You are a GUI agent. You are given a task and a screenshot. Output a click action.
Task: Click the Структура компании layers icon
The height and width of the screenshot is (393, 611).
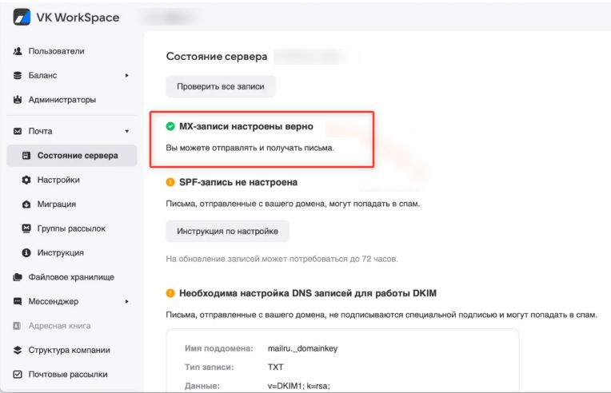point(18,350)
